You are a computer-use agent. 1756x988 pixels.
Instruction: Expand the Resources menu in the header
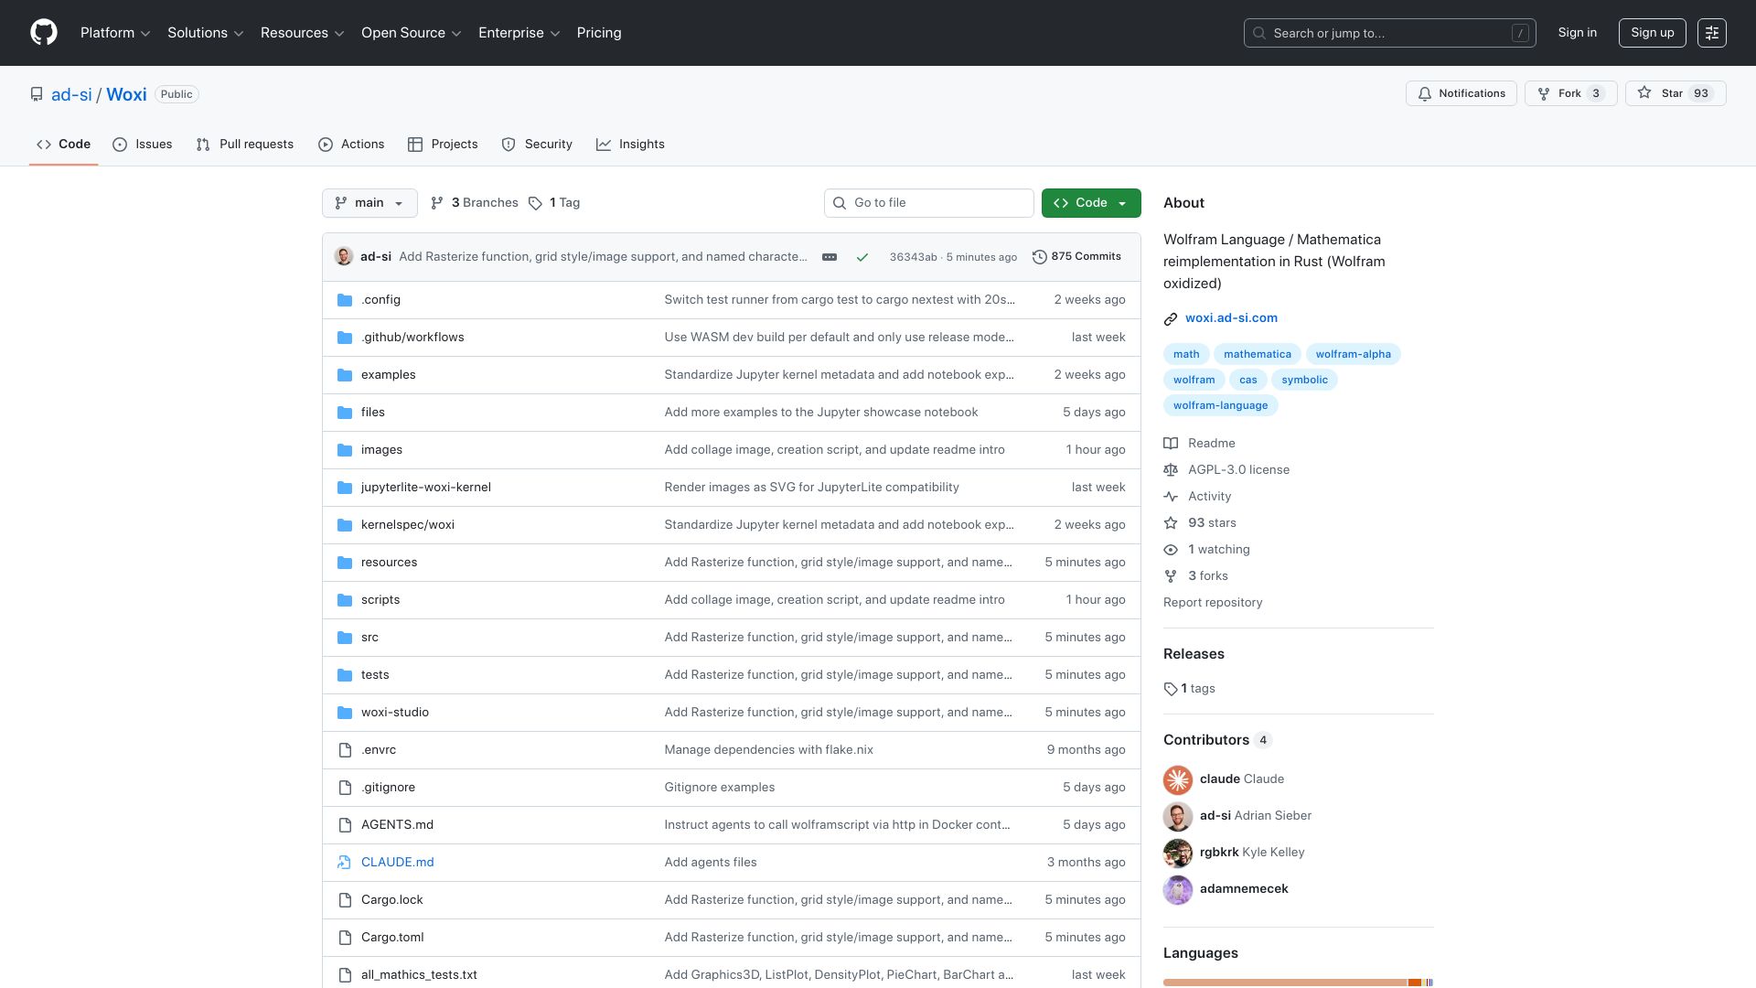pyautogui.click(x=303, y=33)
